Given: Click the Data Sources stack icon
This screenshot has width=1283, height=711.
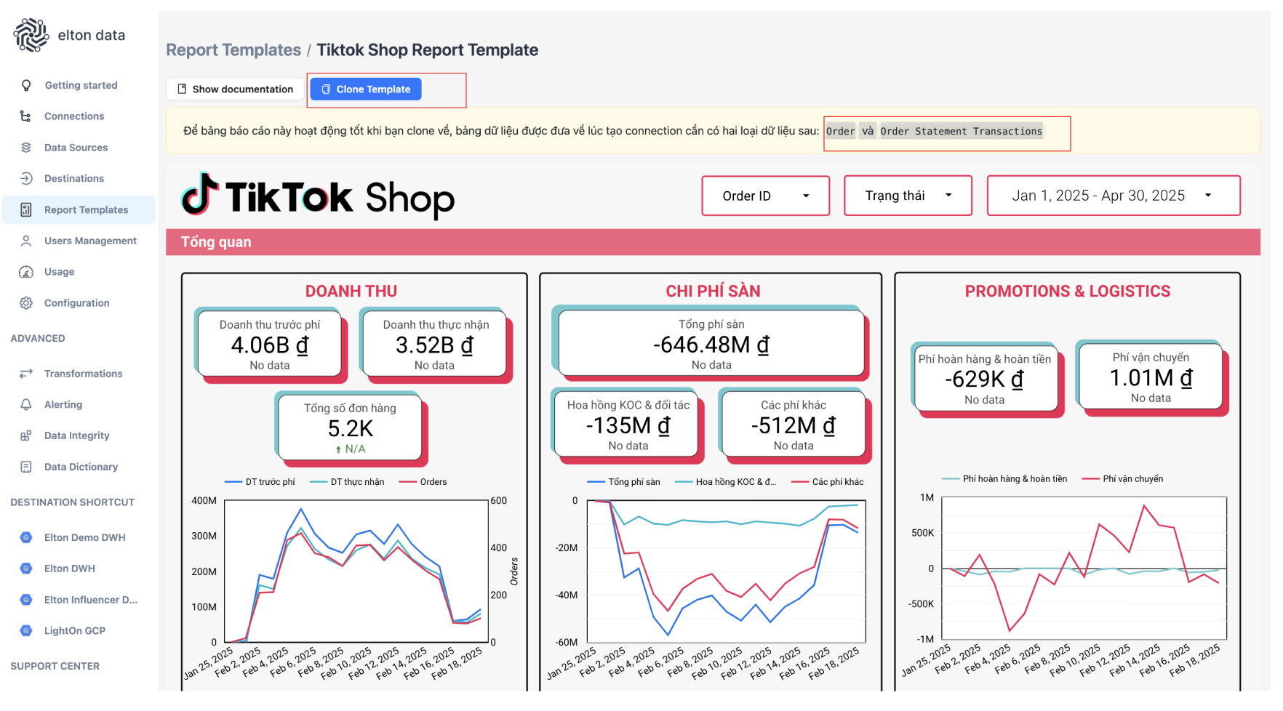Looking at the screenshot, I should pyautogui.click(x=26, y=148).
